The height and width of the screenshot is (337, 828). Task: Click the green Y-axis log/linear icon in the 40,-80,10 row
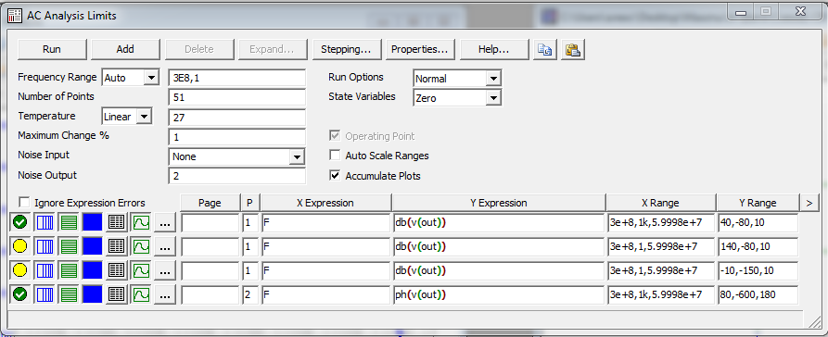coord(68,222)
